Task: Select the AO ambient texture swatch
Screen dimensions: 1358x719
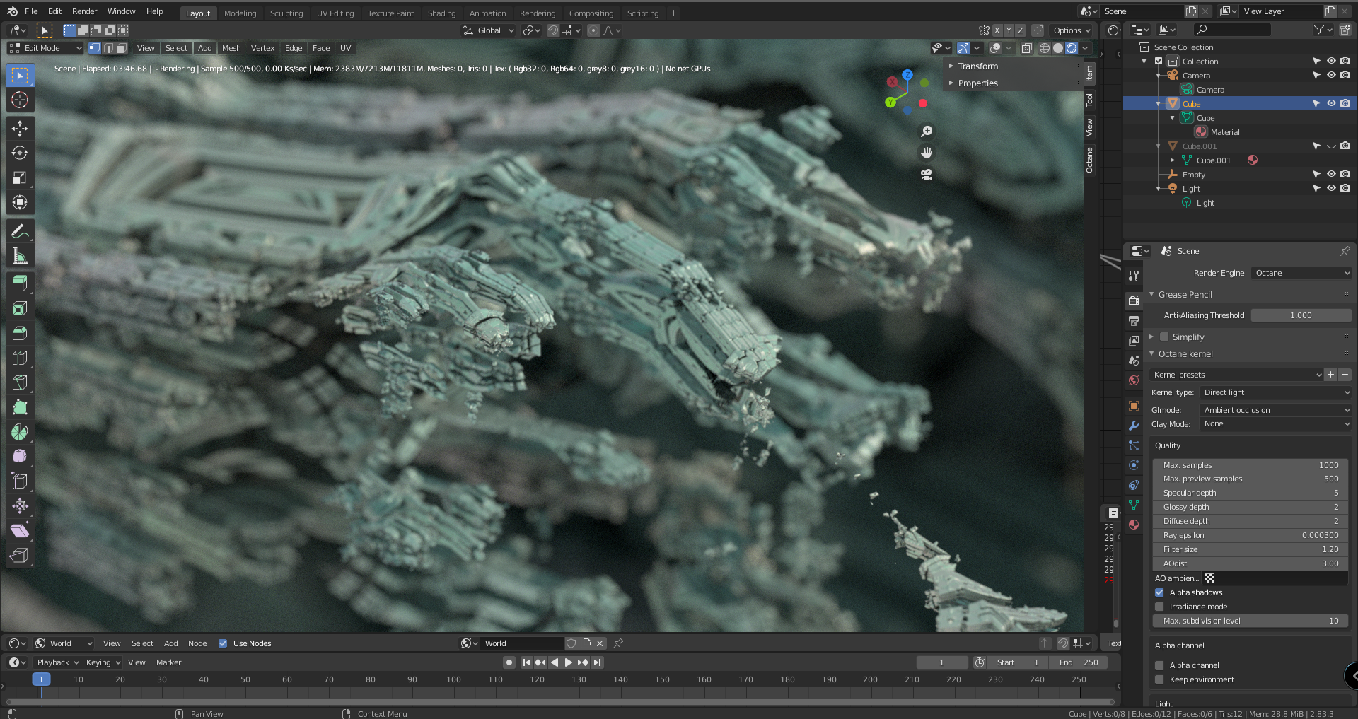Action: point(1210,578)
